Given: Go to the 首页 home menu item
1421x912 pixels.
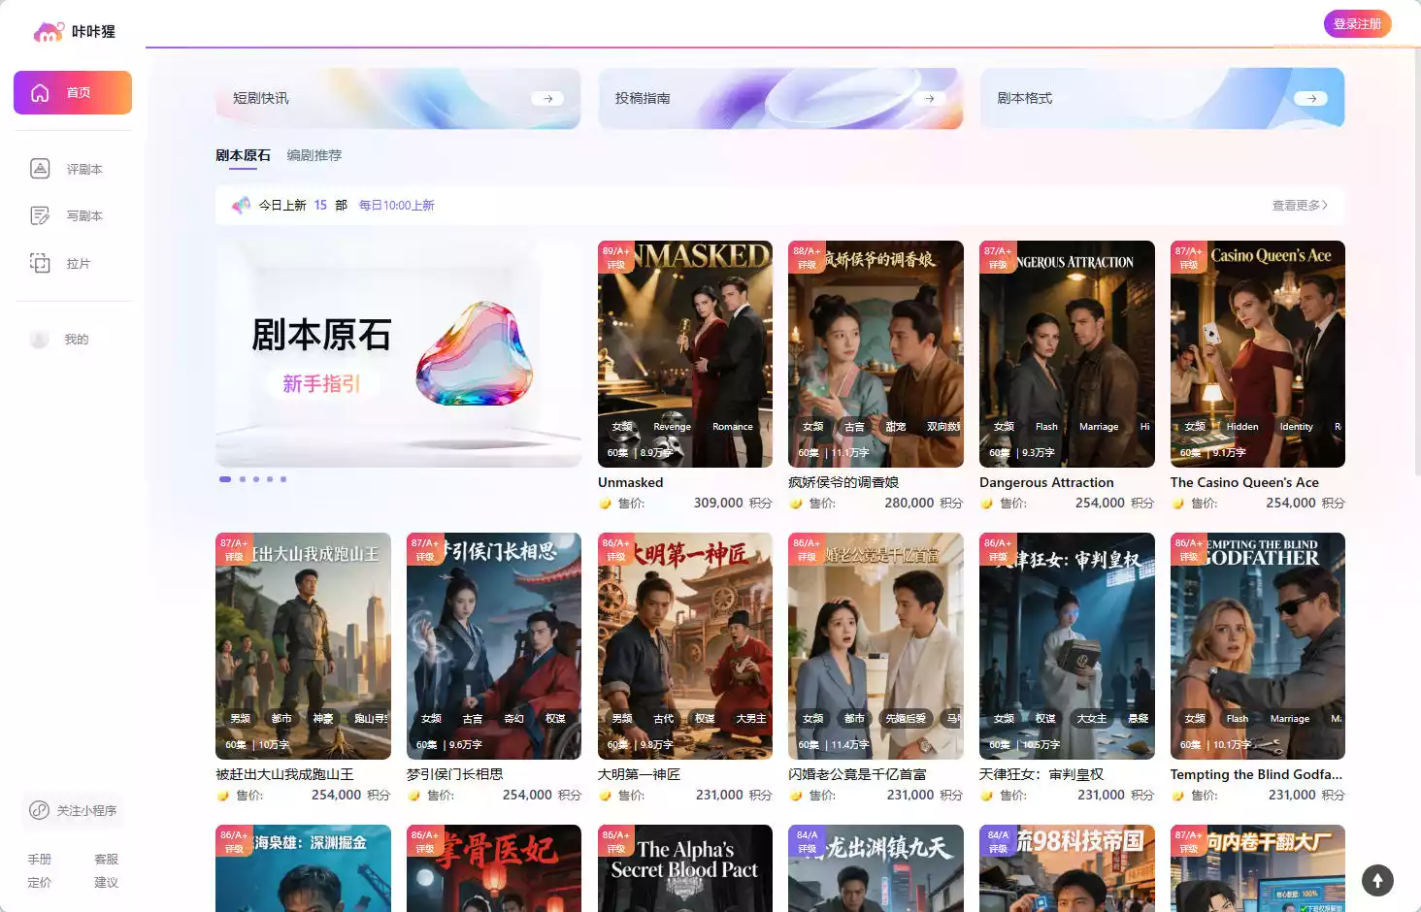Looking at the screenshot, I should point(73,92).
